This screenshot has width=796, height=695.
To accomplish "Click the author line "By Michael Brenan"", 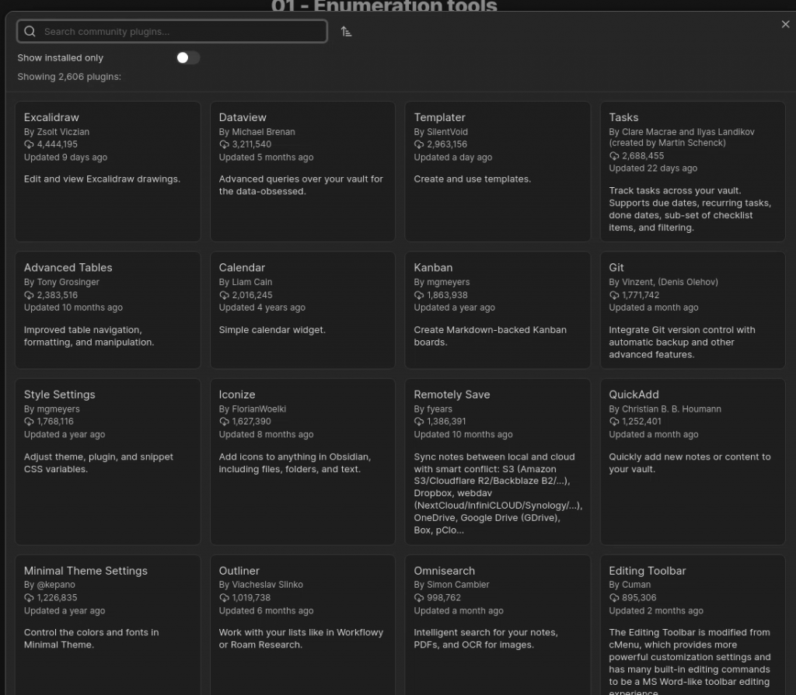I will [257, 132].
